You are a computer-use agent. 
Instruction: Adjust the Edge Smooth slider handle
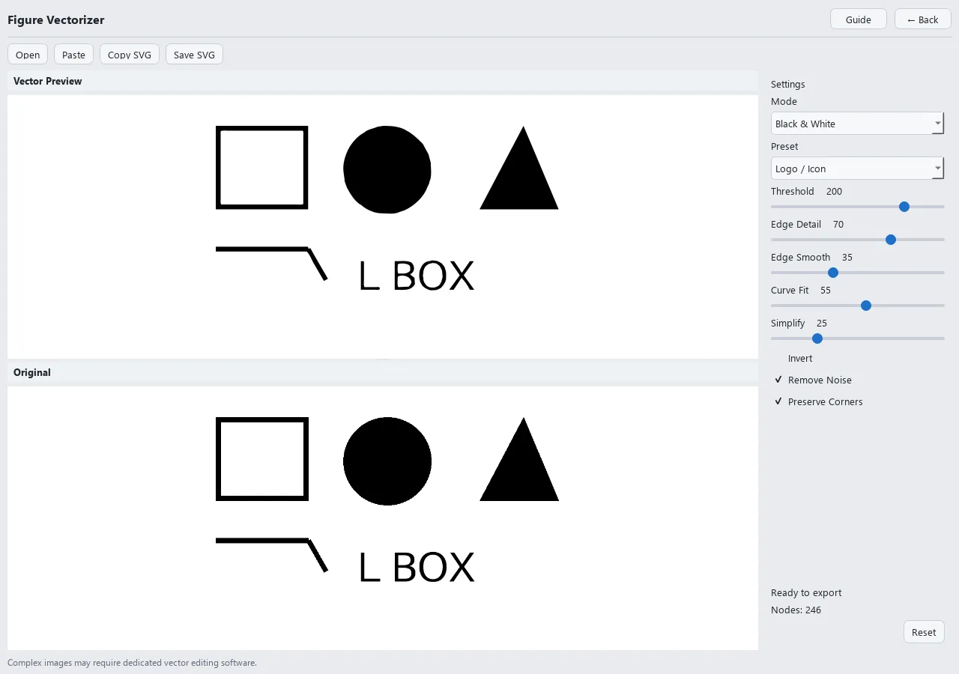pos(833,273)
